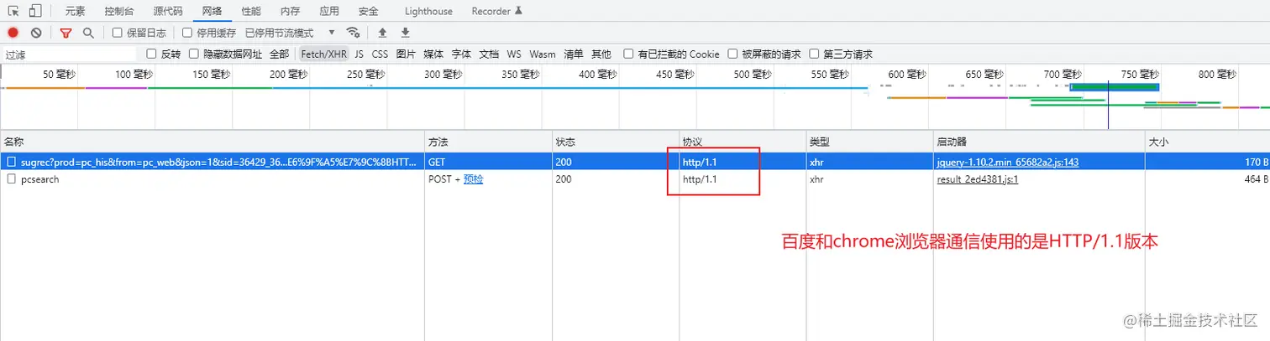Open the 已停用节流模式 throttling dropdown
Image resolution: width=1270 pixels, height=341 pixels.
[290, 33]
